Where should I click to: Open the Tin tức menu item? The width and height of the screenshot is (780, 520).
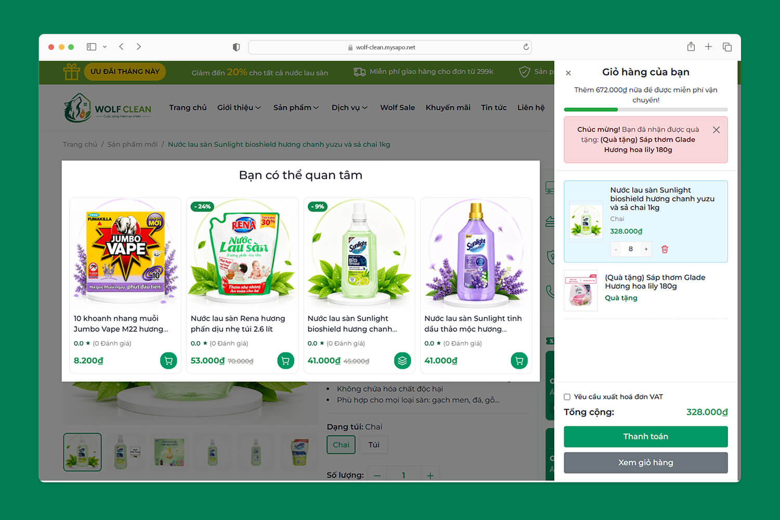click(493, 108)
